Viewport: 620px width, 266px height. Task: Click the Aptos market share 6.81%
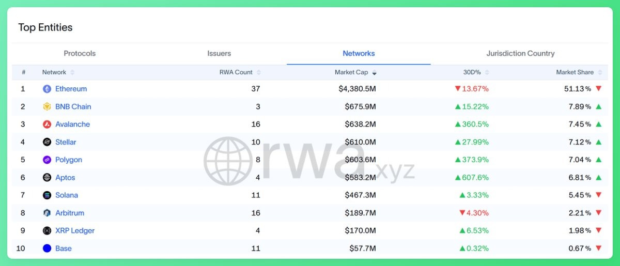coord(580,177)
